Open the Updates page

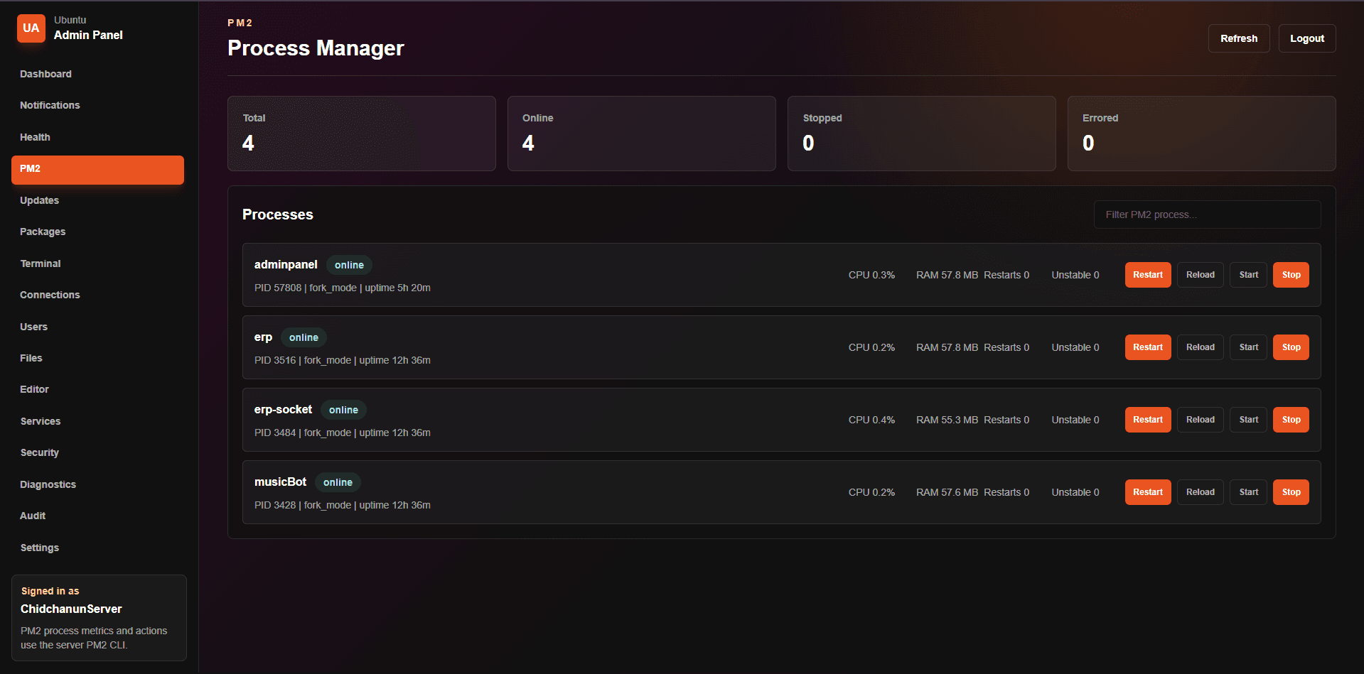tap(39, 200)
